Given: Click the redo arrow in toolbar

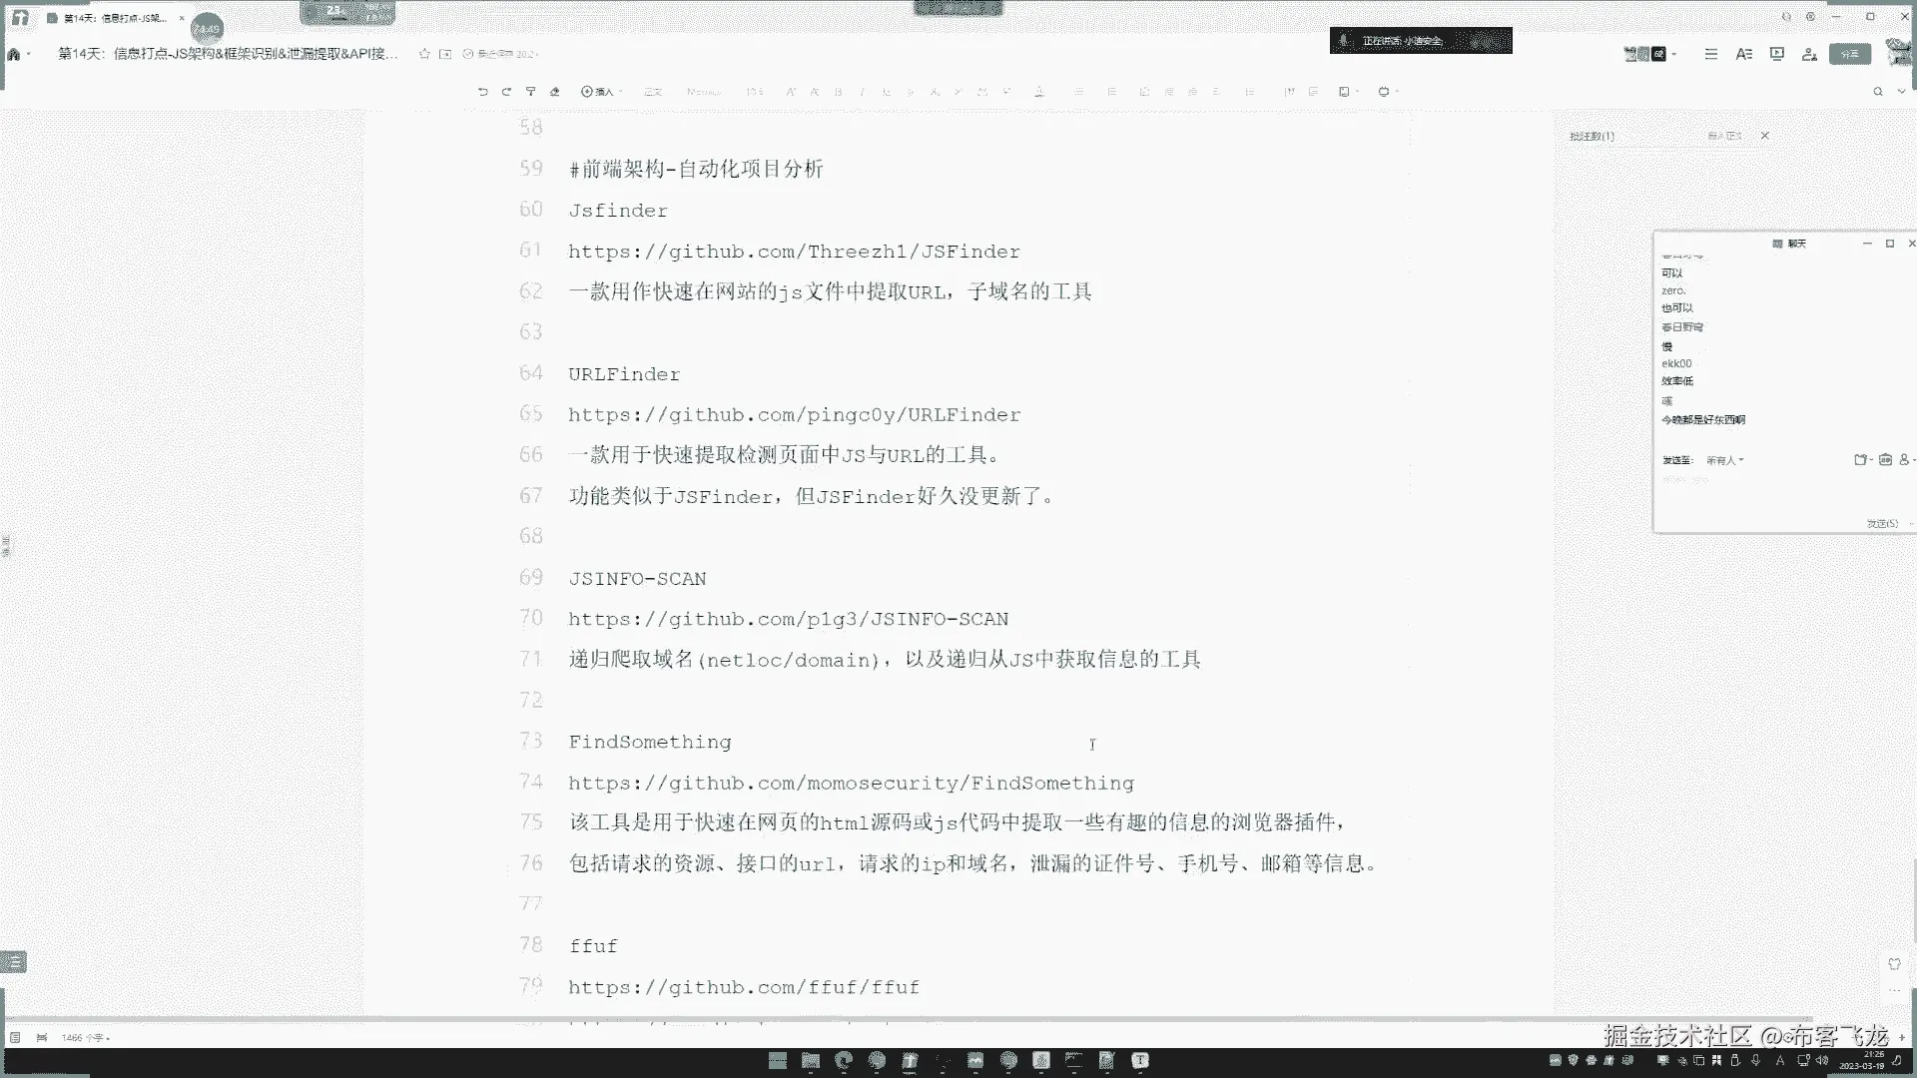Looking at the screenshot, I should click(x=506, y=92).
